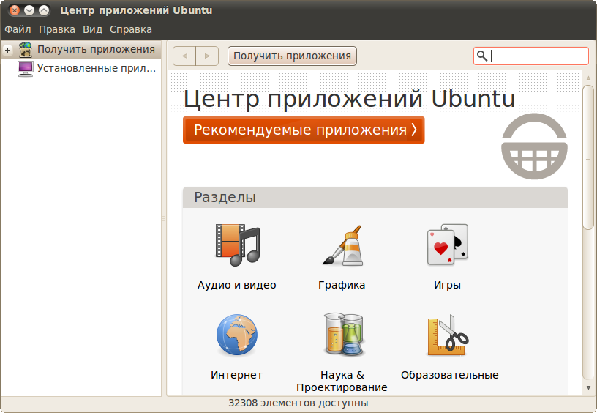Minimize the window with the title bar button

tap(29, 10)
